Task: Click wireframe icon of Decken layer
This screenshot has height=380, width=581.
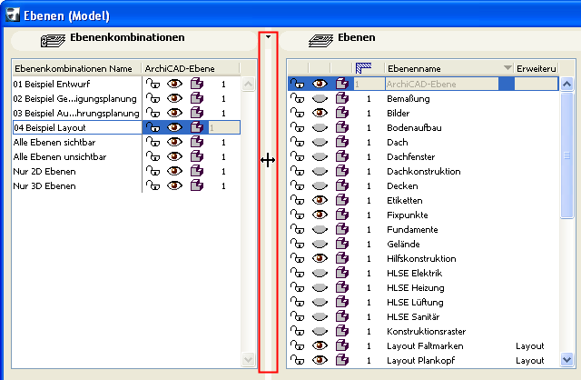Action: [x=342, y=185]
